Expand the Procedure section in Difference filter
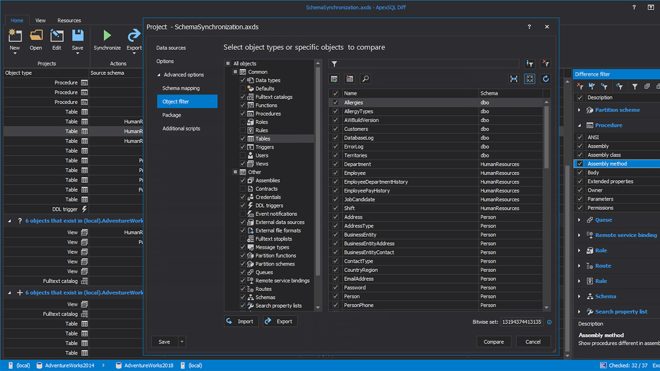Viewport: 660px width, 371px height. 579,125
